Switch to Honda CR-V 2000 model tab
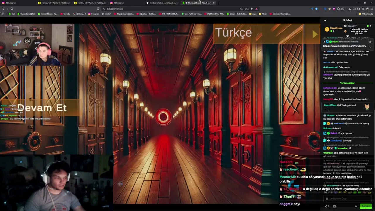 click(x=54, y=3)
